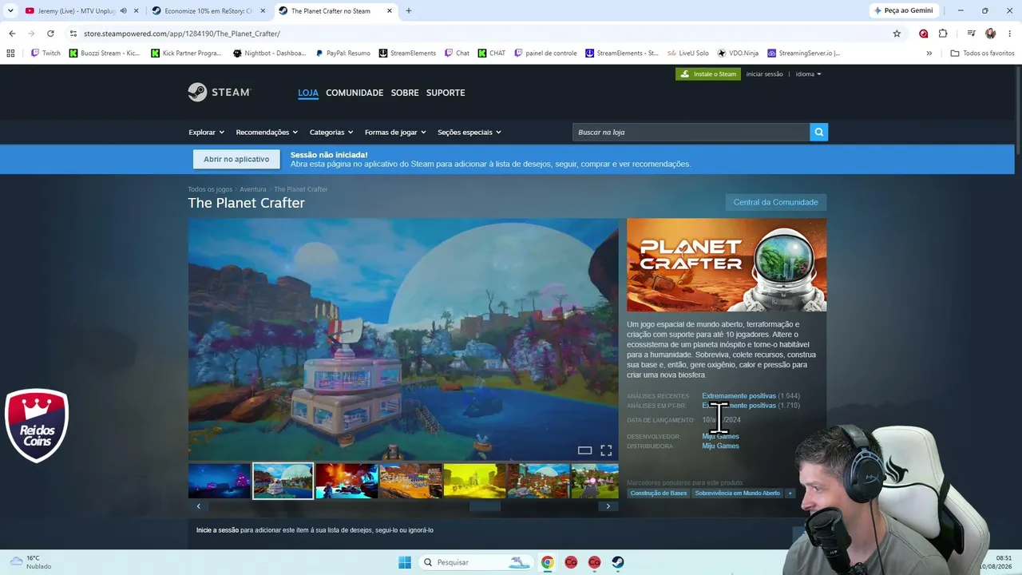Viewport: 1022px width, 575px height.
Task: Show next thumbnails with right arrow
Action: click(608, 506)
